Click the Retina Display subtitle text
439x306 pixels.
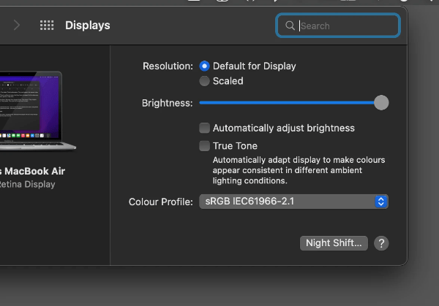(28, 185)
